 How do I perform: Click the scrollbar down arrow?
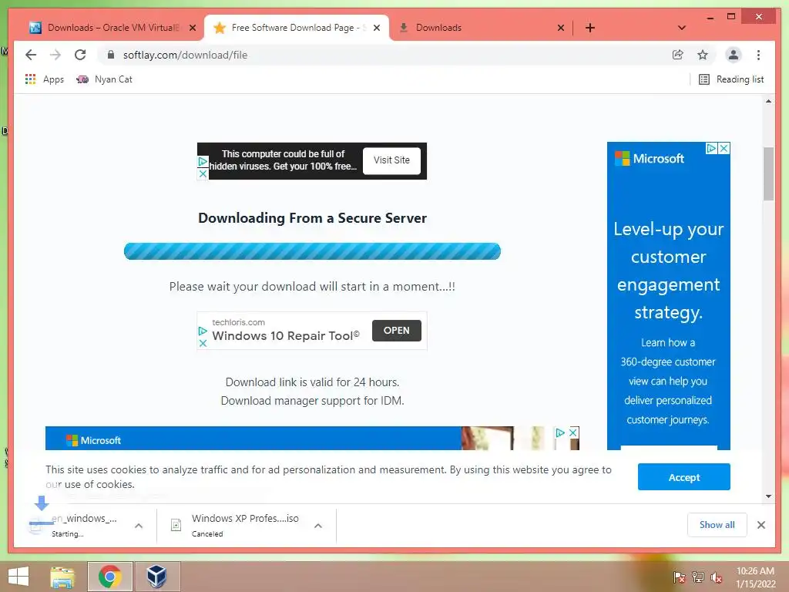click(x=768, y=496)
